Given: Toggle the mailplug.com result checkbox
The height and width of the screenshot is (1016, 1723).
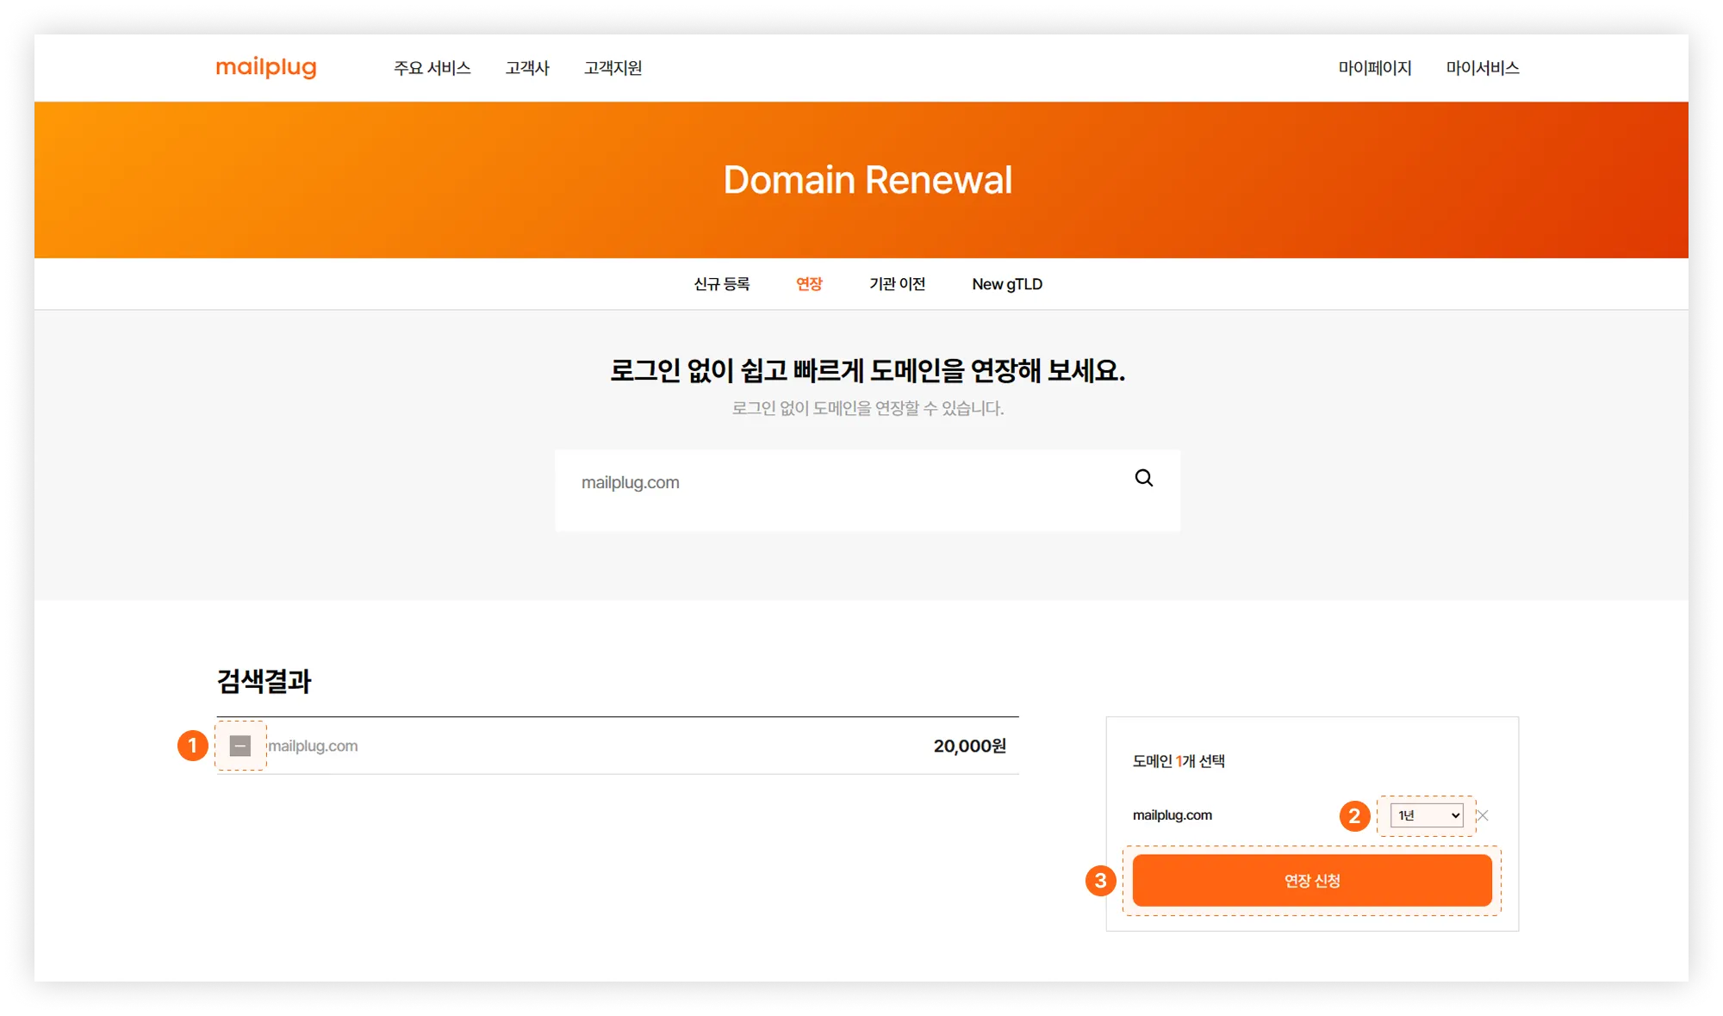Looking at the screenshot, I should pos(240,746).
